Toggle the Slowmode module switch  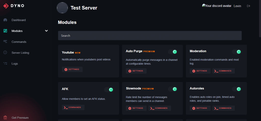pos(173,89)
